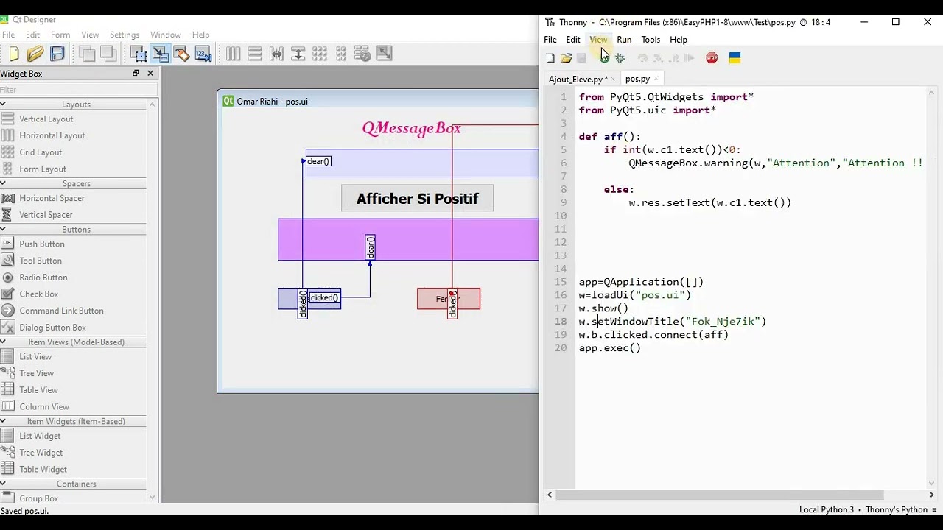Switch to Edit Tab Order mode
The height and width of the screenshot is (530, 943).
203,53
